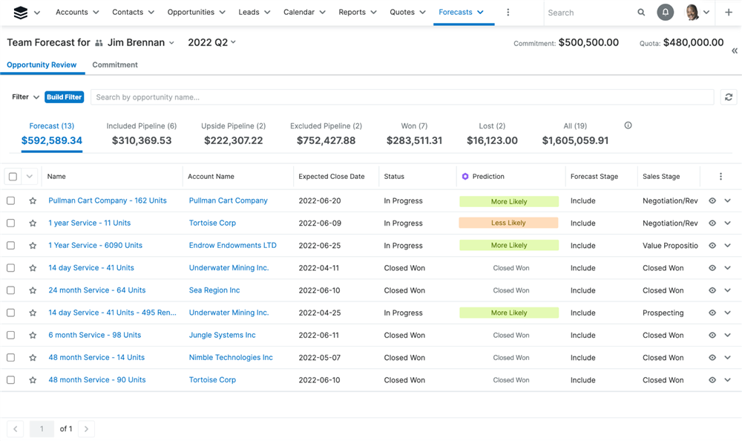Click the Build Filter button
This screenshot has height=441, width=742.
click(64, 97)
